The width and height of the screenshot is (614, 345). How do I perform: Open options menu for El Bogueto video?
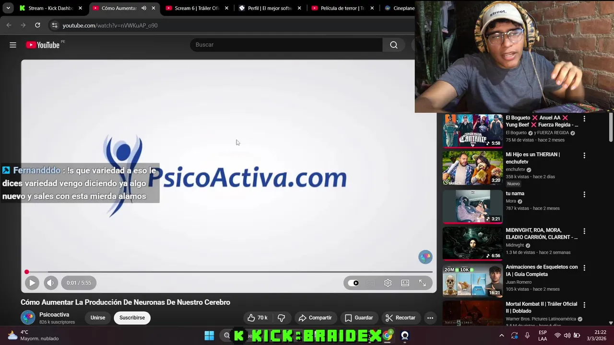pos(584,118)
